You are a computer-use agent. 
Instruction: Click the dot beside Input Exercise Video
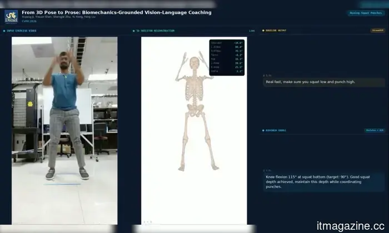coord(4,31)
